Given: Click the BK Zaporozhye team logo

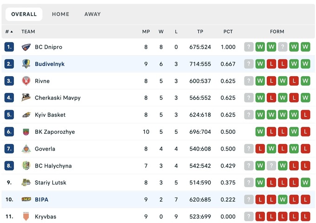Looking at the screenshot, I should 26,132.
